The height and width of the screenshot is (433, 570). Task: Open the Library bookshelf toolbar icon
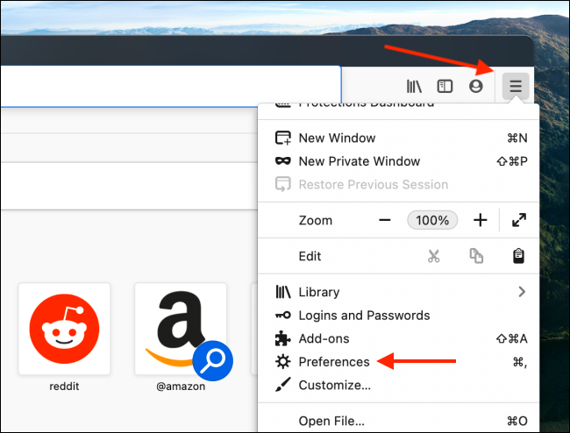click(414, 86)
